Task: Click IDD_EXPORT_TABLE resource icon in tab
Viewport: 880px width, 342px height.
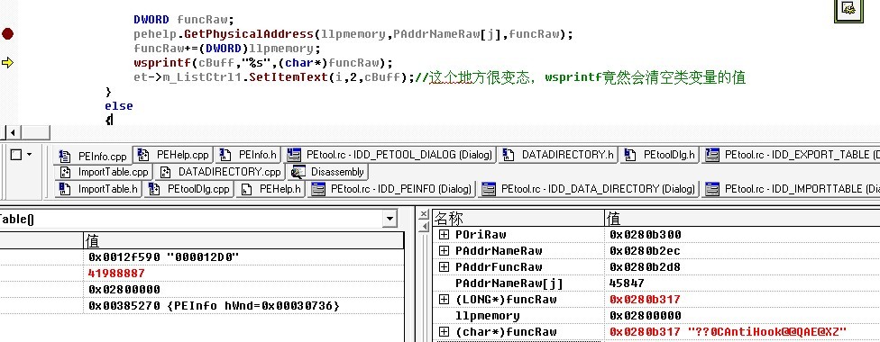Action: tap(712, 155)
